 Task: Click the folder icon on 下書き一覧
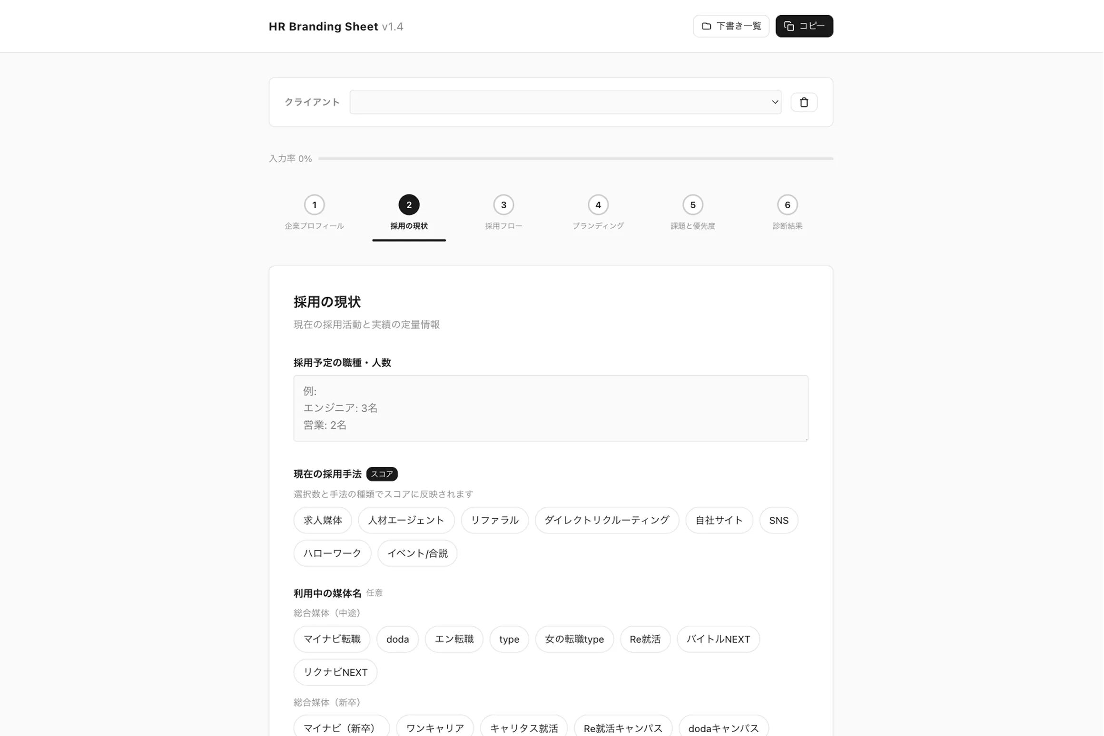click(x=706, y=26)
